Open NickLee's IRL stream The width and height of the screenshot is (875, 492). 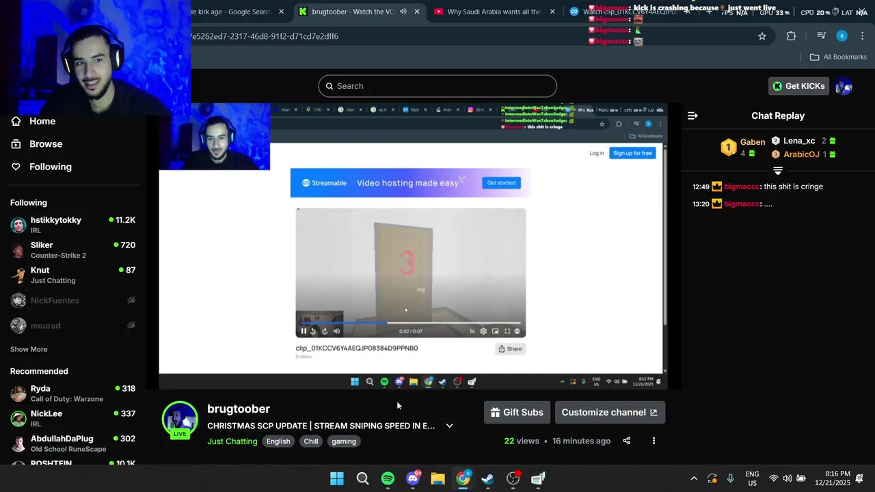click(x=72, y=418)
